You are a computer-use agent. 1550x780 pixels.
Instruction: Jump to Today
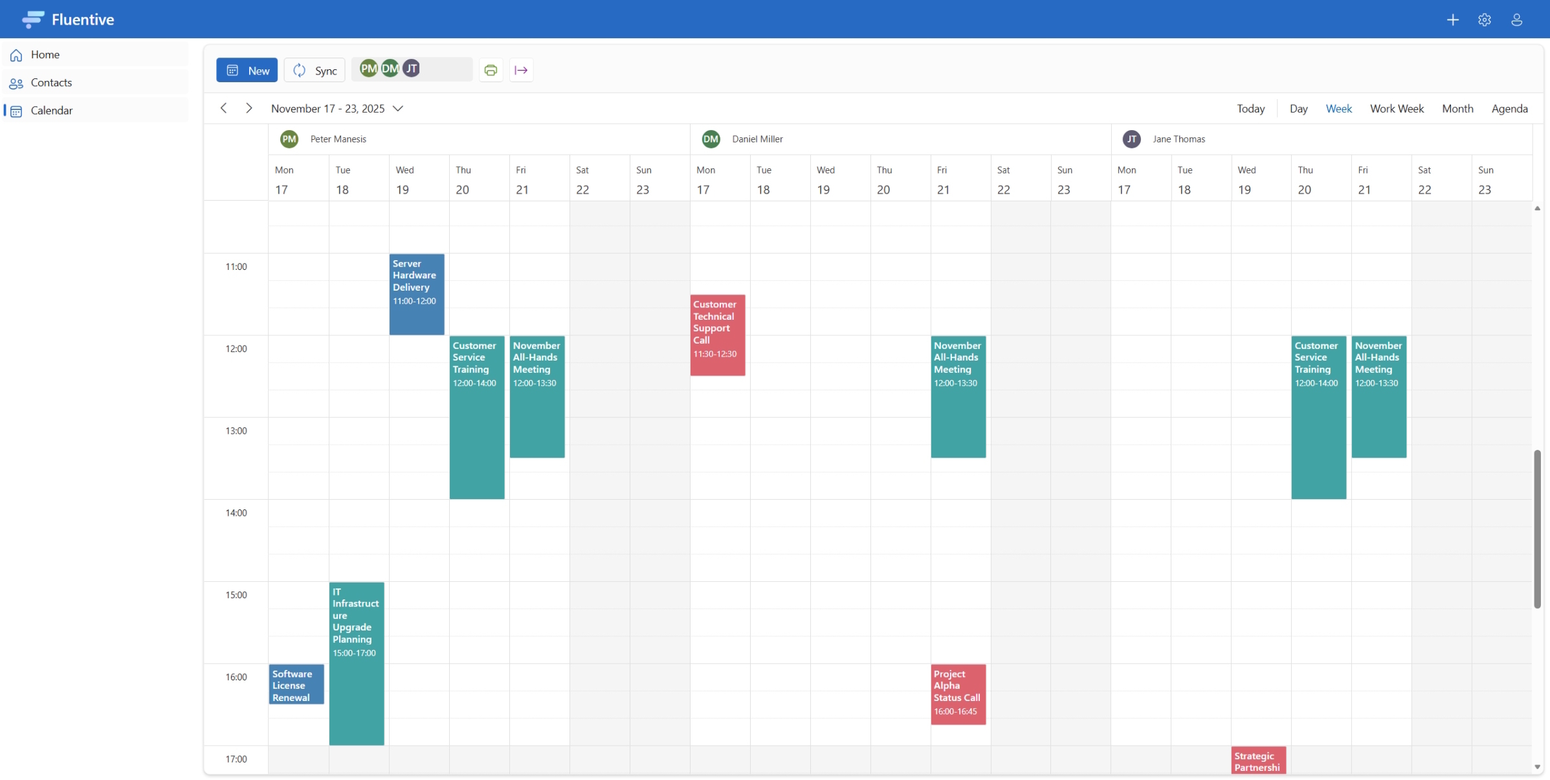(1249, 108)
